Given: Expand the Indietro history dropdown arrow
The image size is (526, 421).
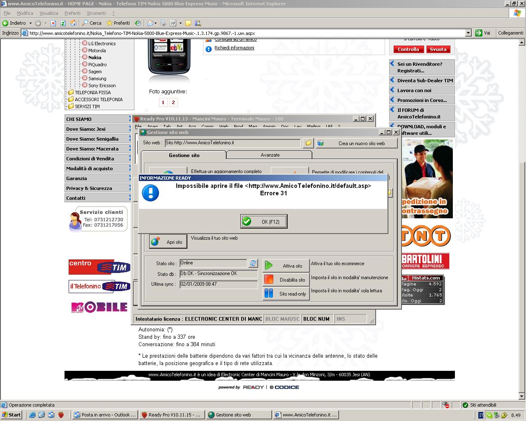Looking at the screenshot, I should coord(30,23).
